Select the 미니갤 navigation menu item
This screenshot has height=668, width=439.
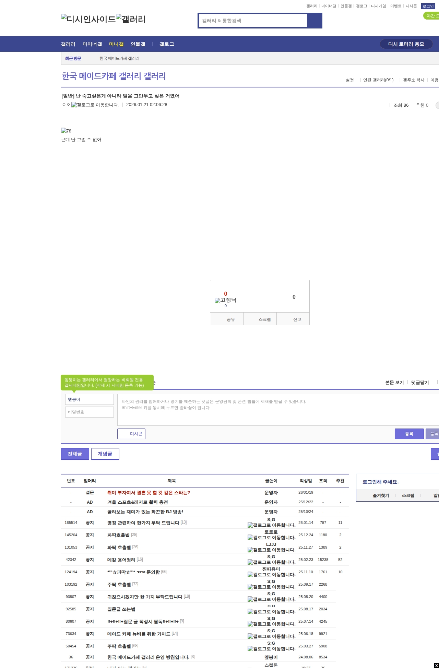click(116, 44)
